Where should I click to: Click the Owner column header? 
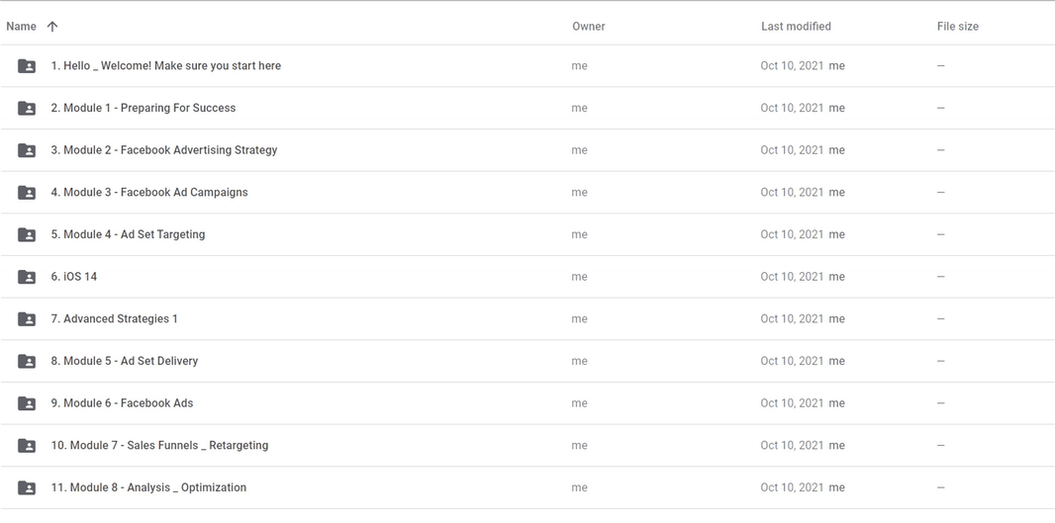(x=589, y=27)
